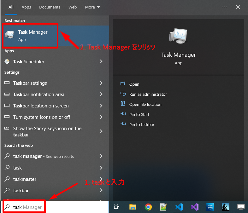Click Pin to Start
The image size is (248, 213).
pyautogui.click(x=139, y=114)
